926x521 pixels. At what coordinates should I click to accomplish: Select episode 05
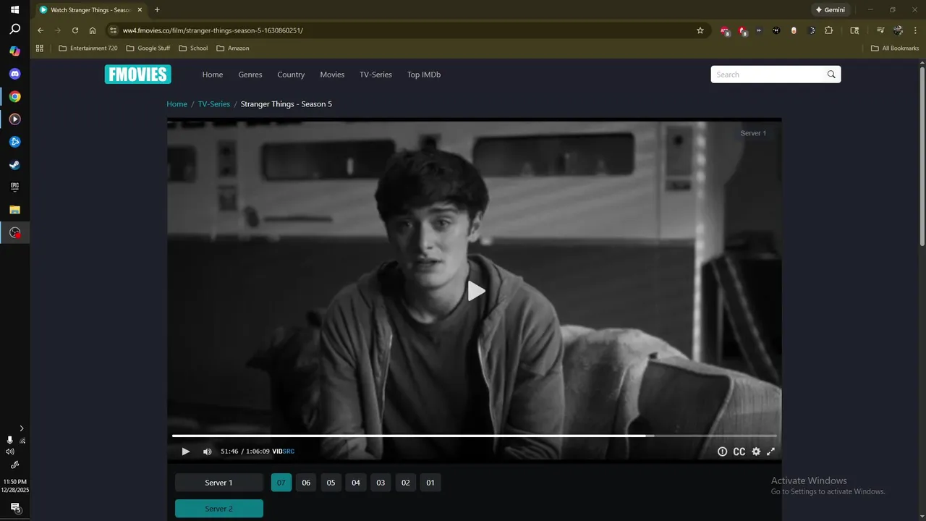pos(331,483)
